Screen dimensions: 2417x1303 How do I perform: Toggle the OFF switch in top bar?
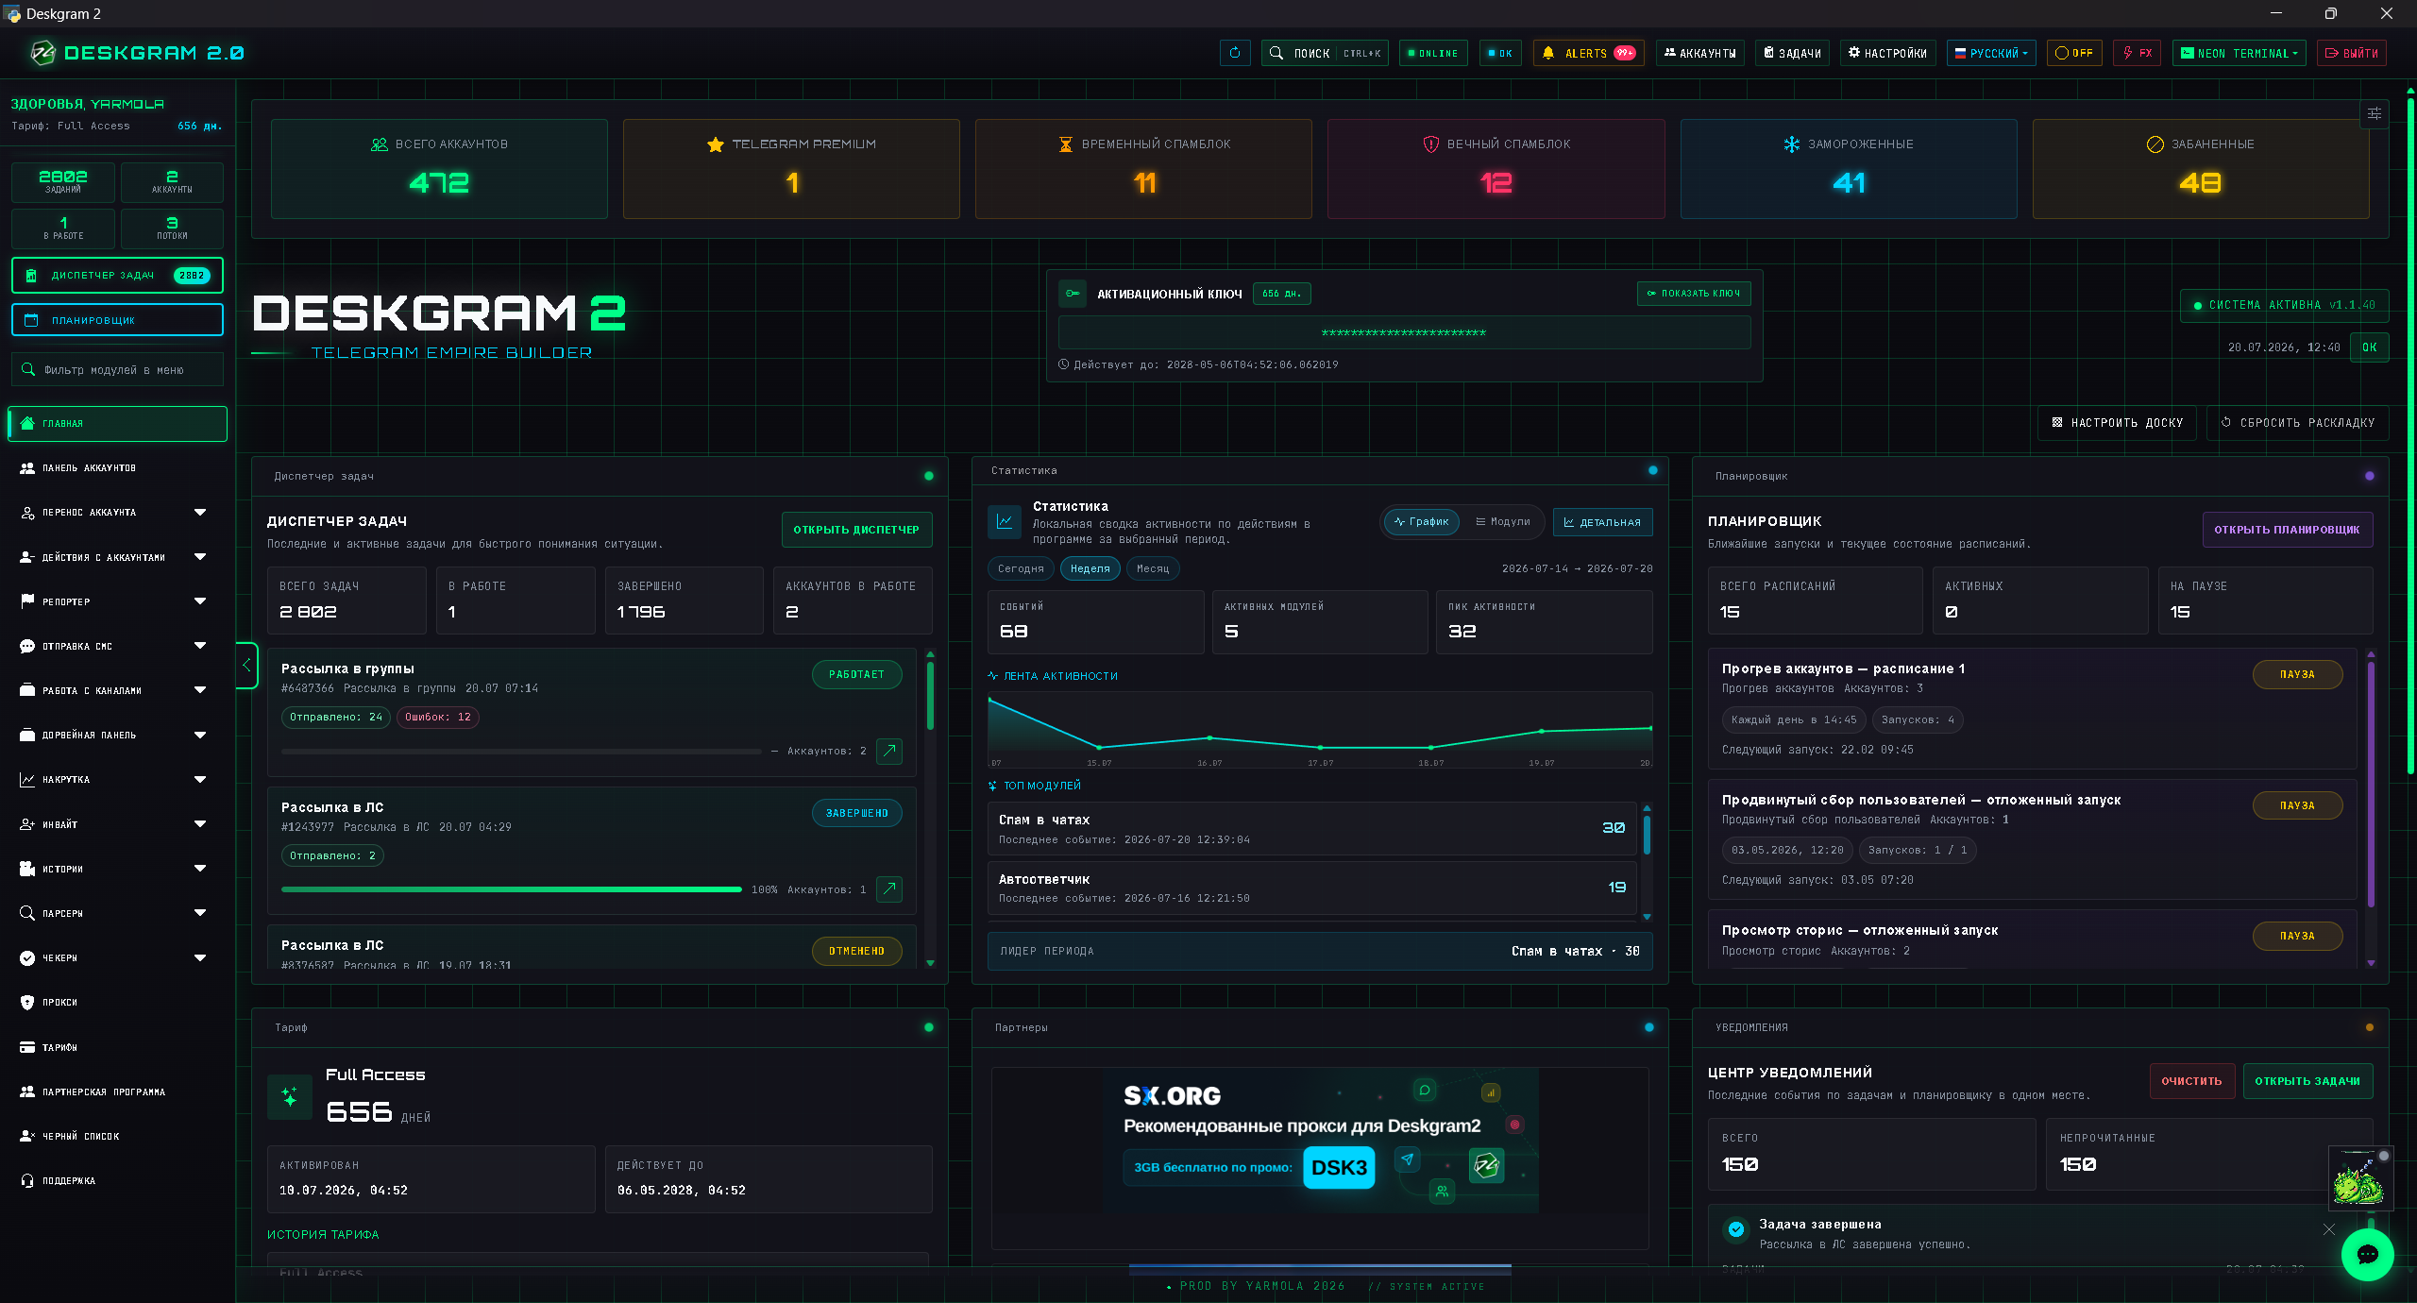tap(2074, 53)
